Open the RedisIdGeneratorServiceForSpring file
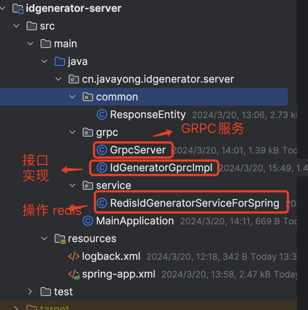Screen dimensions: 308x310 194,203
